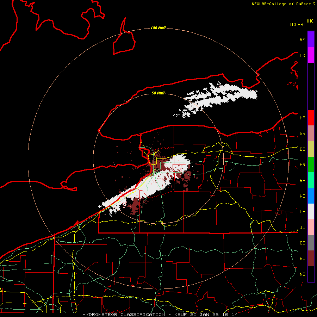Click the 'HHC' product code text

pos(310,21)
